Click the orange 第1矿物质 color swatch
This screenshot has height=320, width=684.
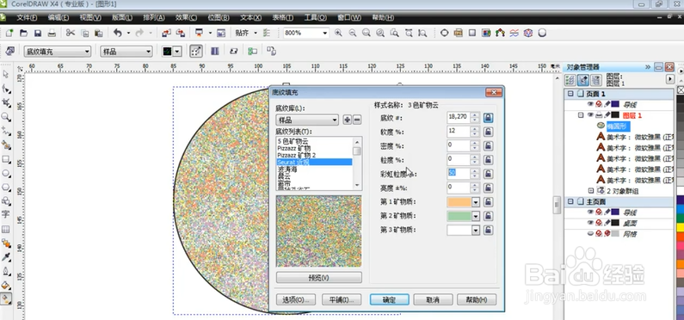pyautogui.click(x=459, y=202)
